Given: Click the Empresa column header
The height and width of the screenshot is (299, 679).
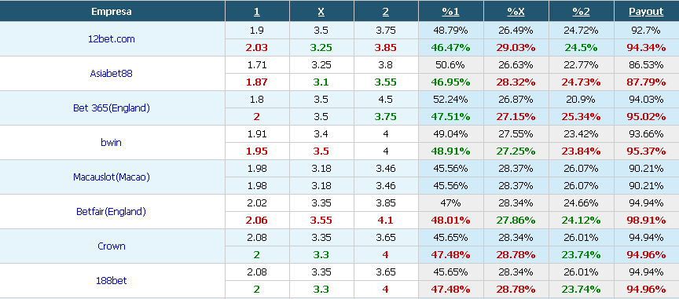Looking at the screenshot, I should pos(112,12).
